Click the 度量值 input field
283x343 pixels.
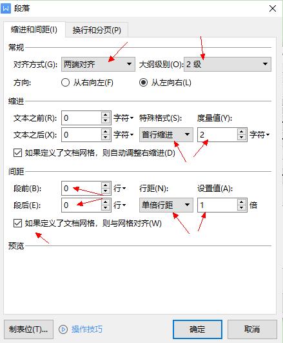coord(217,135)
